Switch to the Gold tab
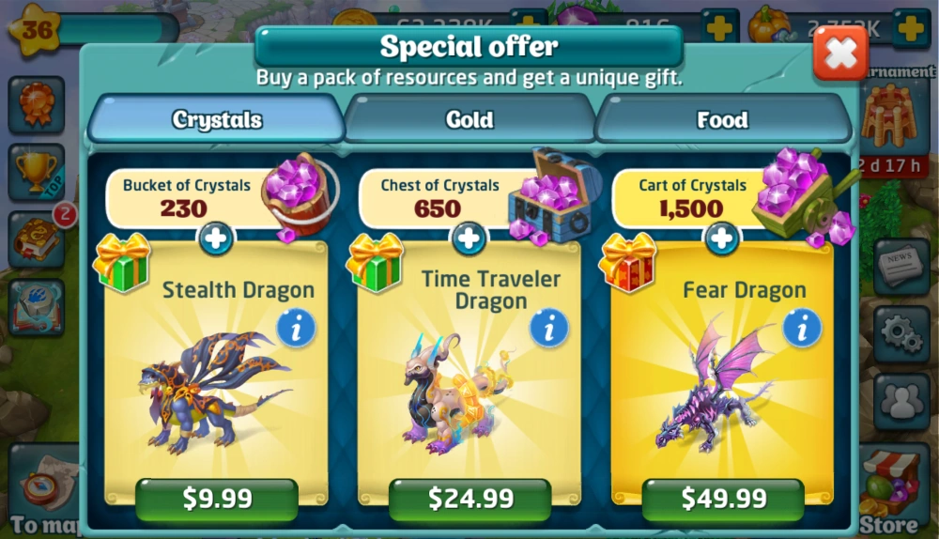The image size is (939, 539). pos(469,119)
